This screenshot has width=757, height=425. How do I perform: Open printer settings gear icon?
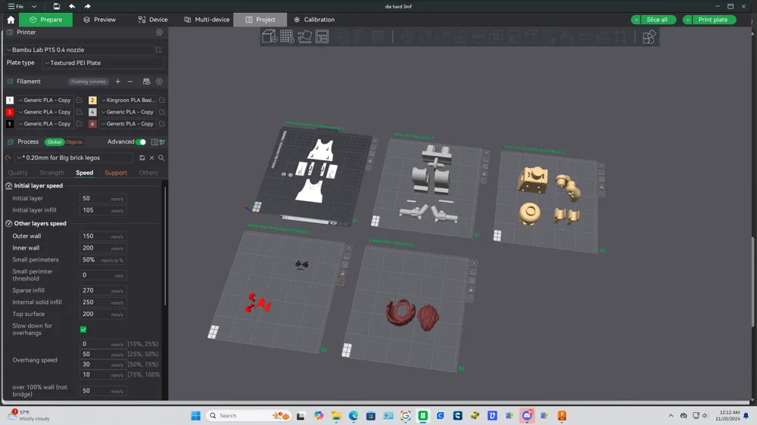click(x=159, y=33)
